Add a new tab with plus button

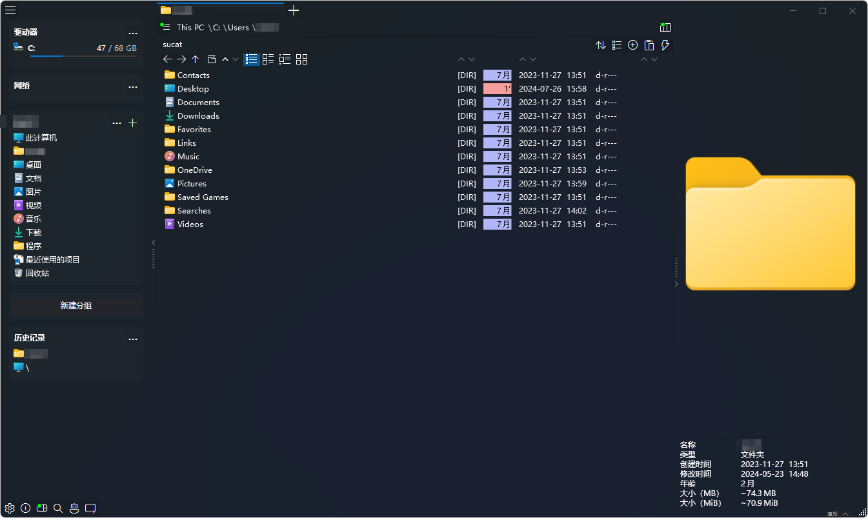(x=294, y=10)
